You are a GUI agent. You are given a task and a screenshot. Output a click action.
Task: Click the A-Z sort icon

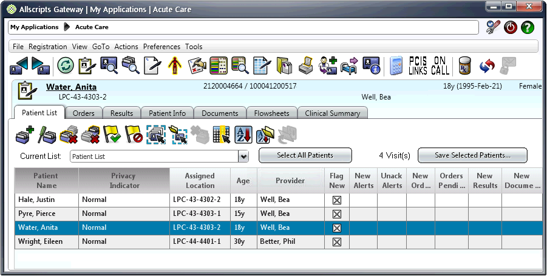pyautogui.click(x=243, y=135)
